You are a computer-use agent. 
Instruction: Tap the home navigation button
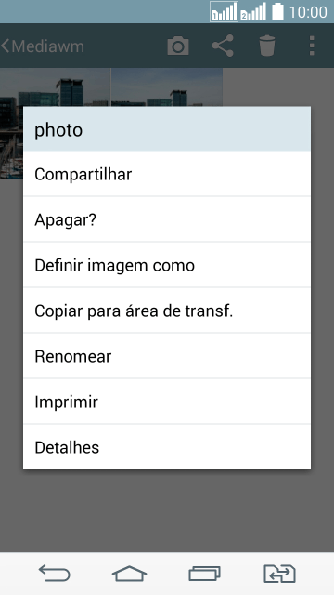(x=129, y=573)
